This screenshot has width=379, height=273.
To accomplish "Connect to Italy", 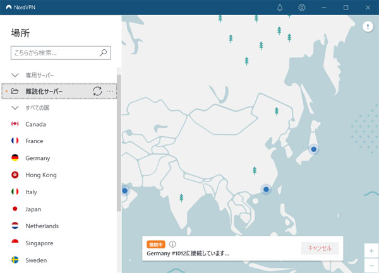I will pyautogui.click(x=31, y=192).
